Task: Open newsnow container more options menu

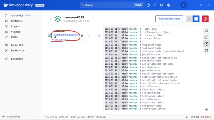Action: (89, 36)
